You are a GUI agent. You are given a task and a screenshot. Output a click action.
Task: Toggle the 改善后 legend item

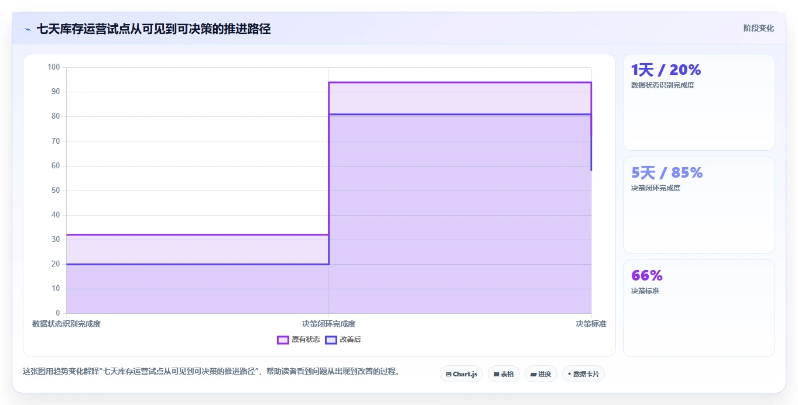coord(343,340)
